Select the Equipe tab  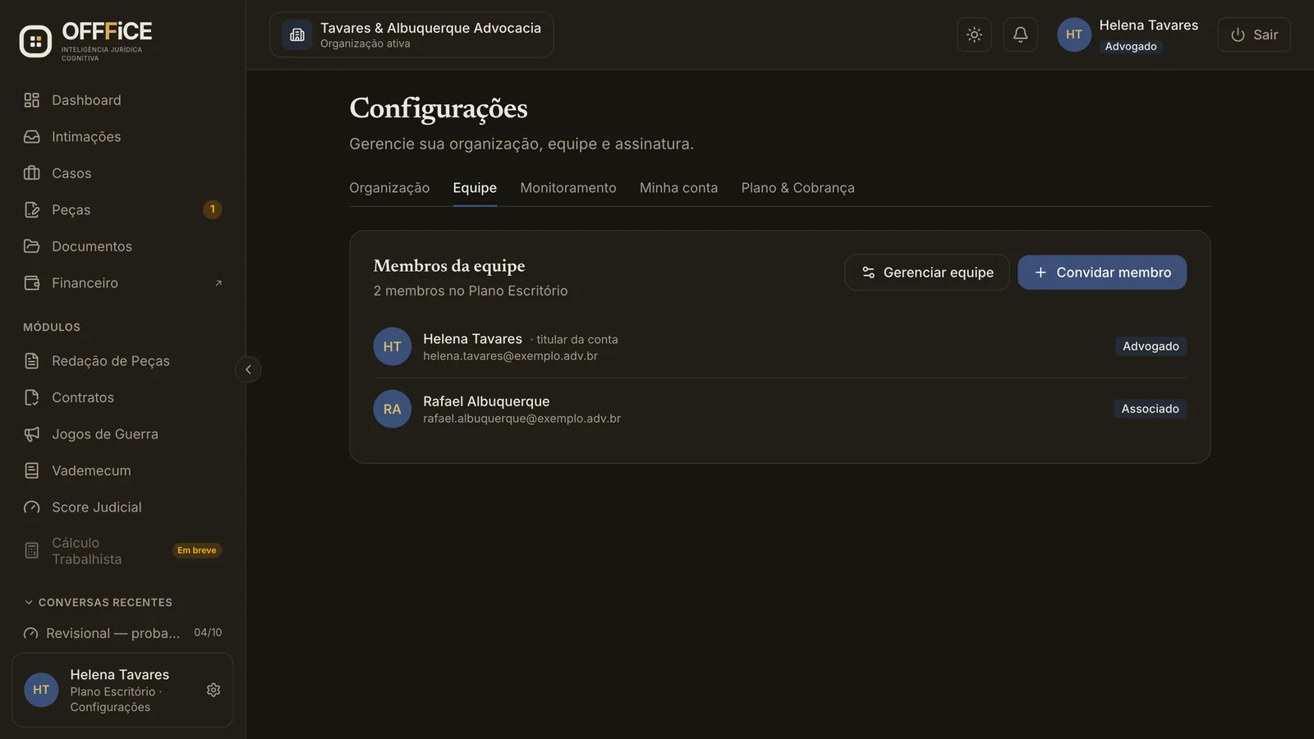(475, 188)
